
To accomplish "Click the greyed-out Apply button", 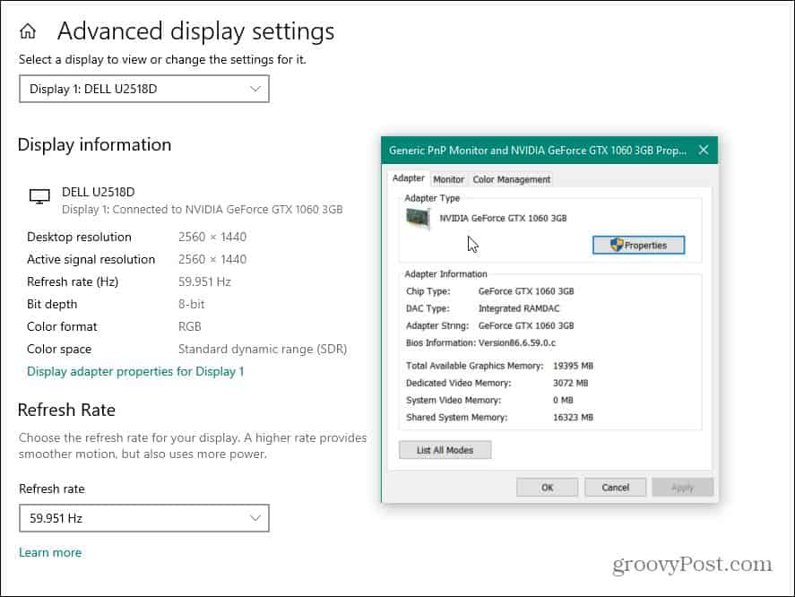I will (x=682, y=488).
